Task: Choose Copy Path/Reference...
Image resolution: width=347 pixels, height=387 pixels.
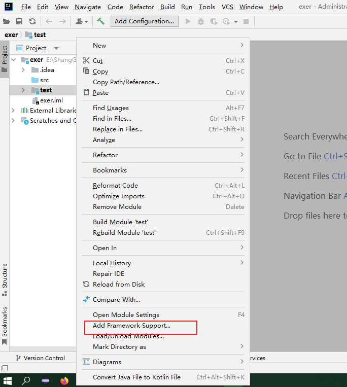Action: [163, 82]
